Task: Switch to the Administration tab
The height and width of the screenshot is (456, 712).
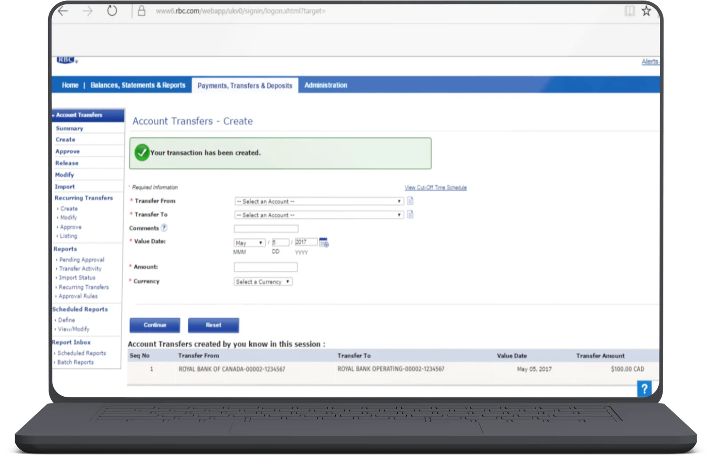Action: (x=325, y=85)
